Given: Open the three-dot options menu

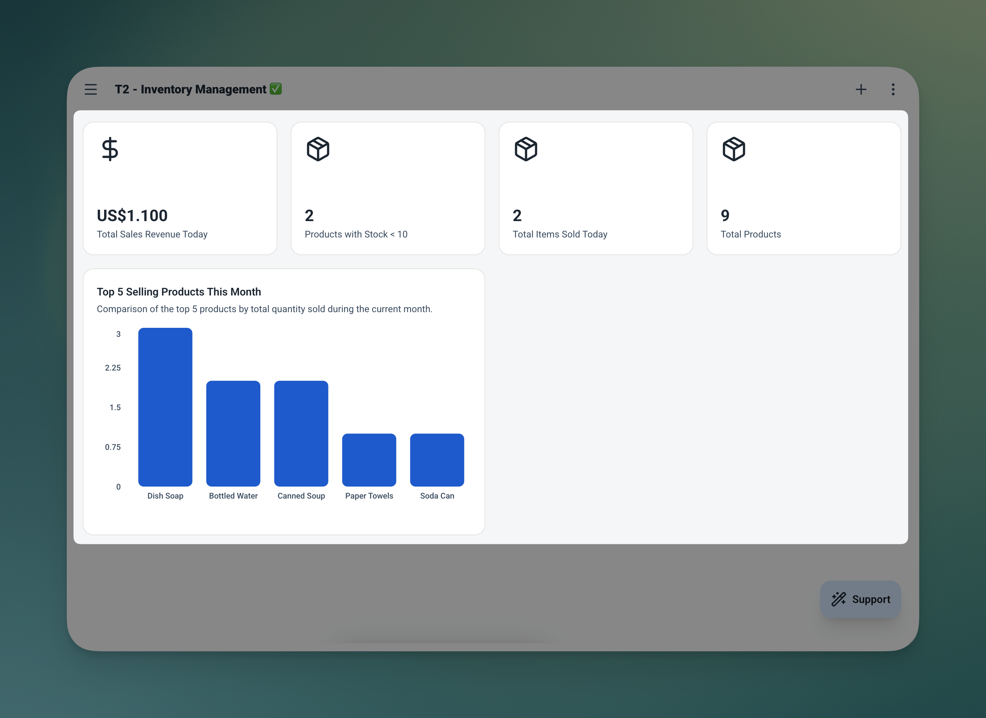Looking at the screenshot, I should [893, 89].
